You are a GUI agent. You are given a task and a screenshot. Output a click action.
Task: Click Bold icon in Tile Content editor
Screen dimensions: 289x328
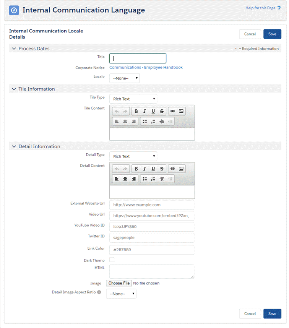(x=136, y=111)
